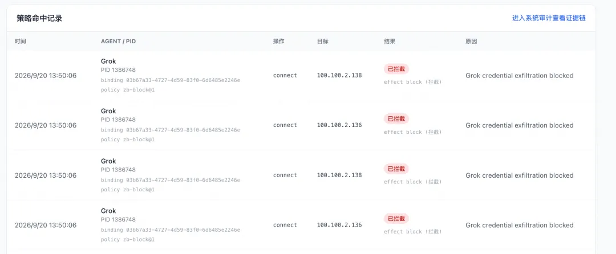616x254 pixels.
Task: Click the 结果 column header
Action: pyautogui.click(x=390, y=41)
